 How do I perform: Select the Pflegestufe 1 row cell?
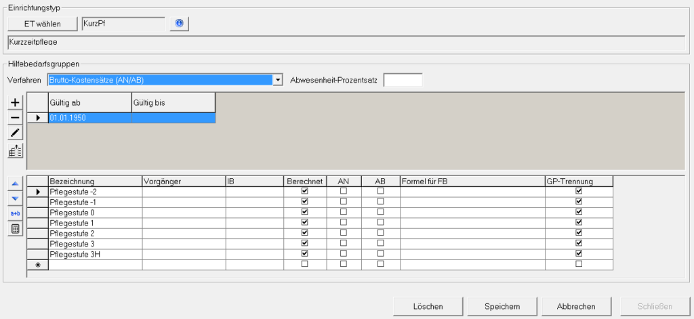(95, 223)
